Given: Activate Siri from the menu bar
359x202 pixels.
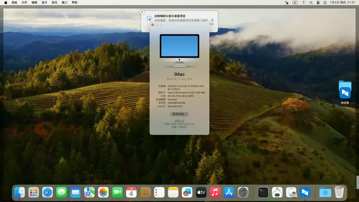Looking at the screenshot, I should (325, 2).
